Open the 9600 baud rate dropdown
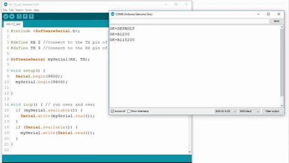This screenshot has width=289, height=163. 250,111
